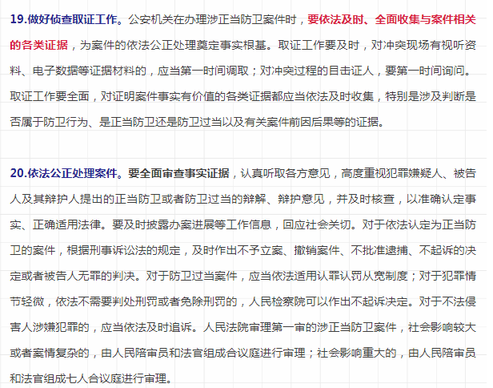Click the phrase "社会影响较大"

[442, 327]
